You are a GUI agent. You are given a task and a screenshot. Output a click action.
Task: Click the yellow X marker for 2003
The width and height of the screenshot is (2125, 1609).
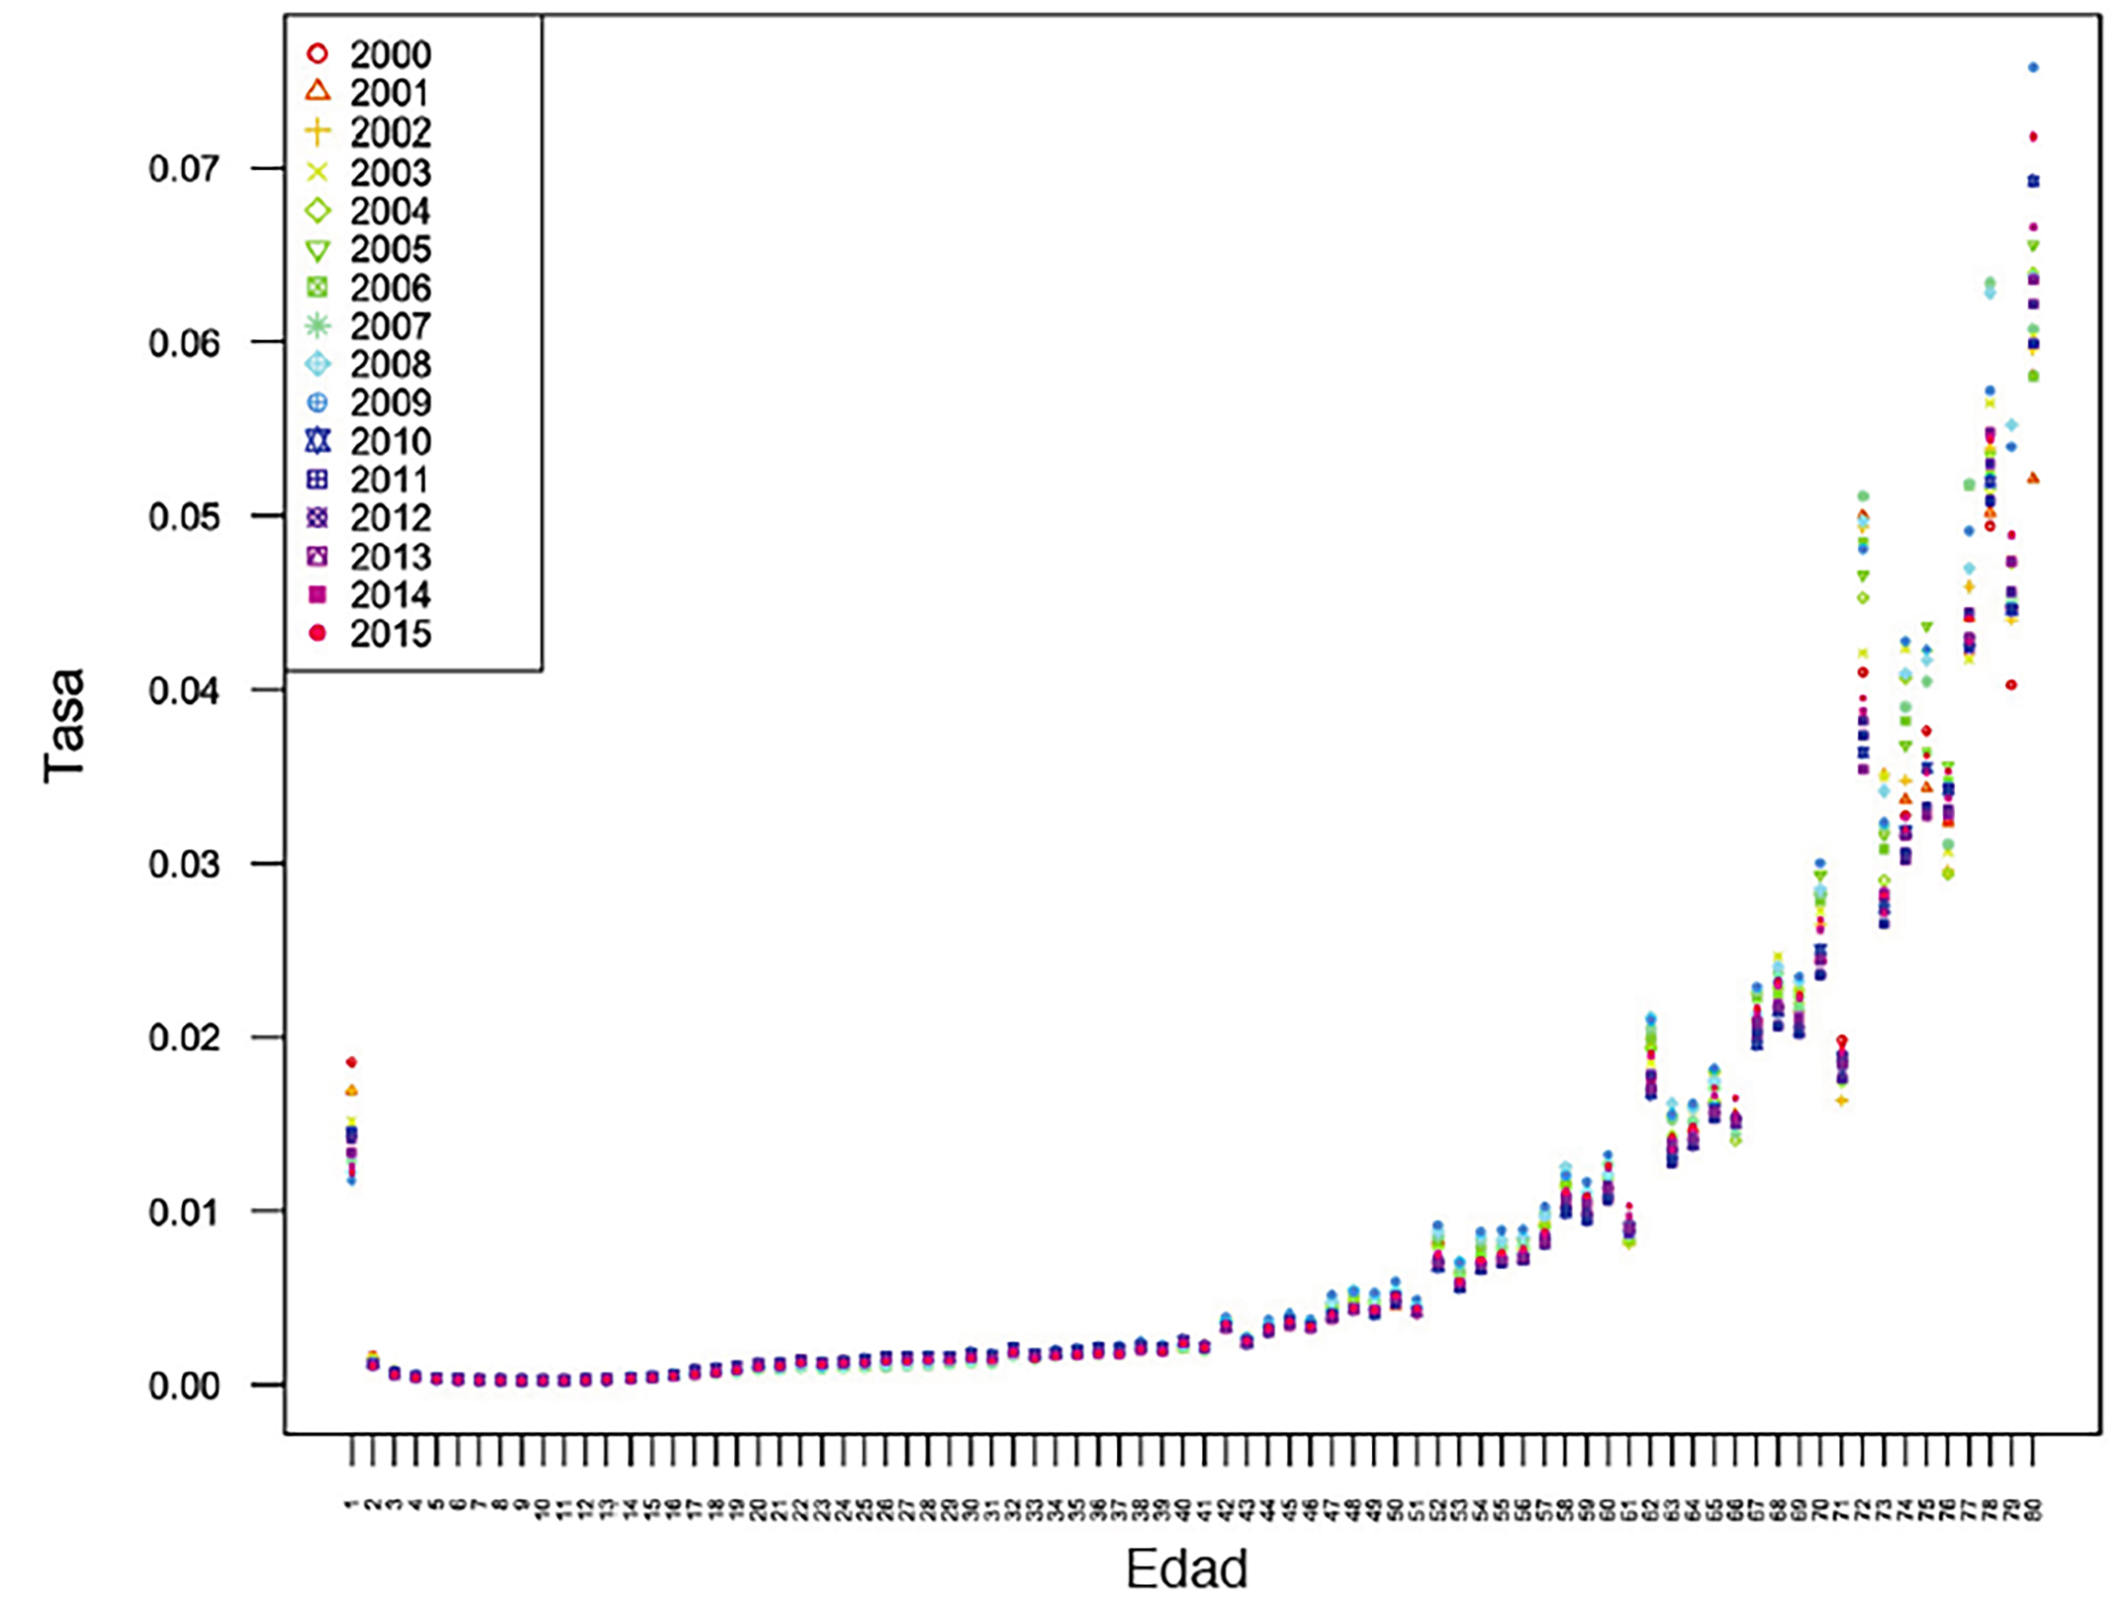pyautogui.click(x=318, y=172)
